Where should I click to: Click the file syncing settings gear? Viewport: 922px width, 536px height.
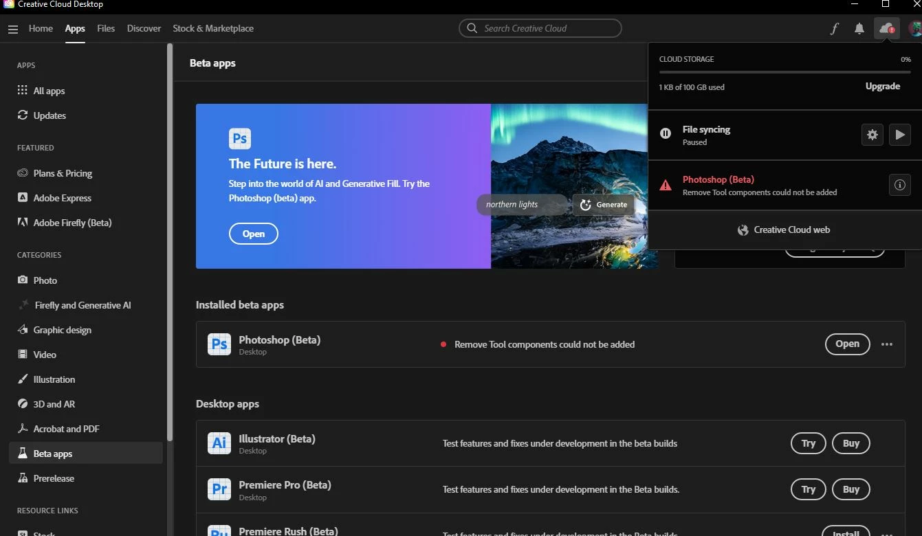click(x=872, y=135)
